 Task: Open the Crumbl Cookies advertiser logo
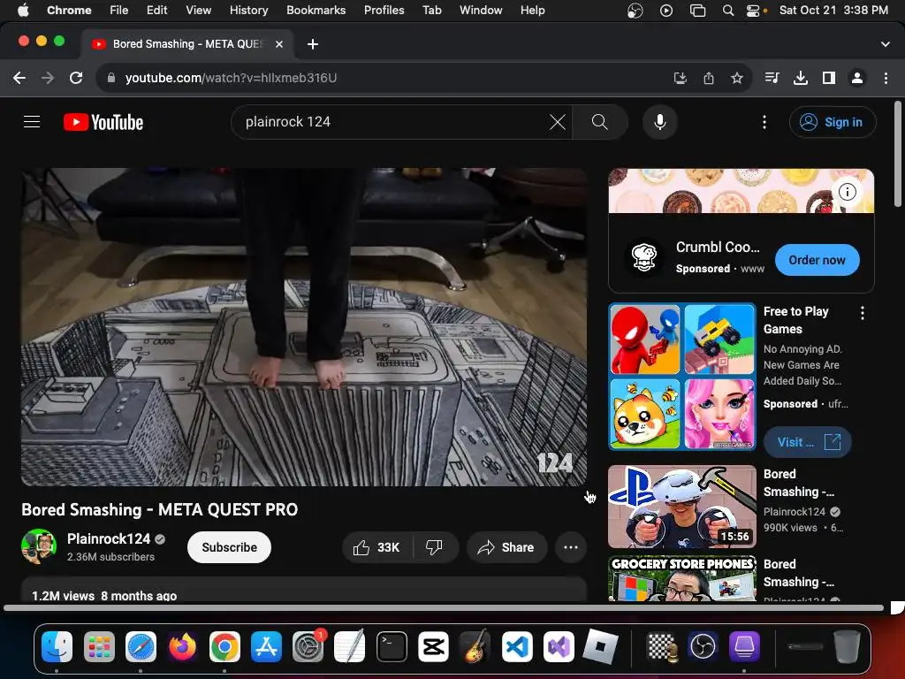[644, 256]
